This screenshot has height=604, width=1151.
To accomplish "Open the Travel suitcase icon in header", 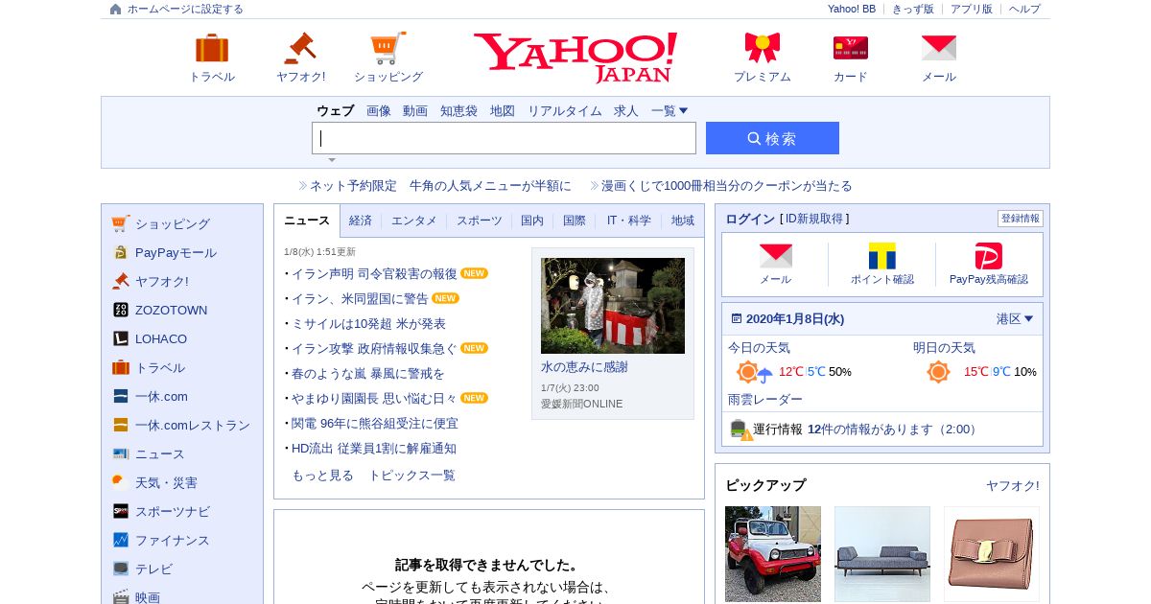I will (x=212, y=48).
